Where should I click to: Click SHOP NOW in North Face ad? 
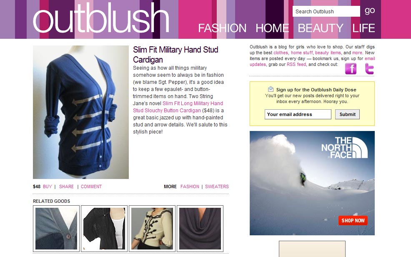pyautogui.click(x=353, y=221)
